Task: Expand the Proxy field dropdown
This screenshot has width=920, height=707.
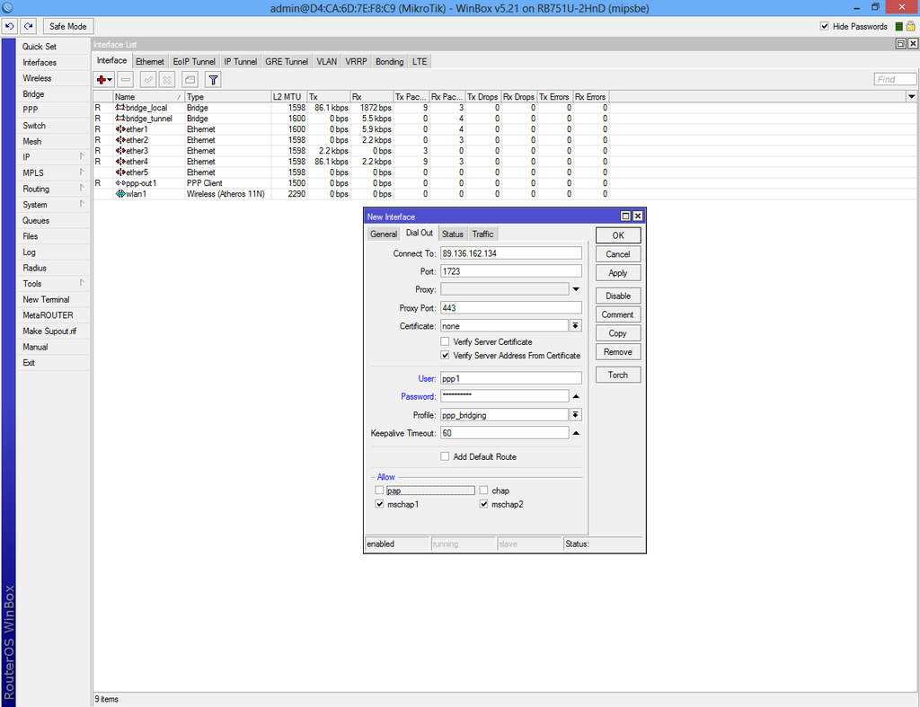Action: click(576, 288)
